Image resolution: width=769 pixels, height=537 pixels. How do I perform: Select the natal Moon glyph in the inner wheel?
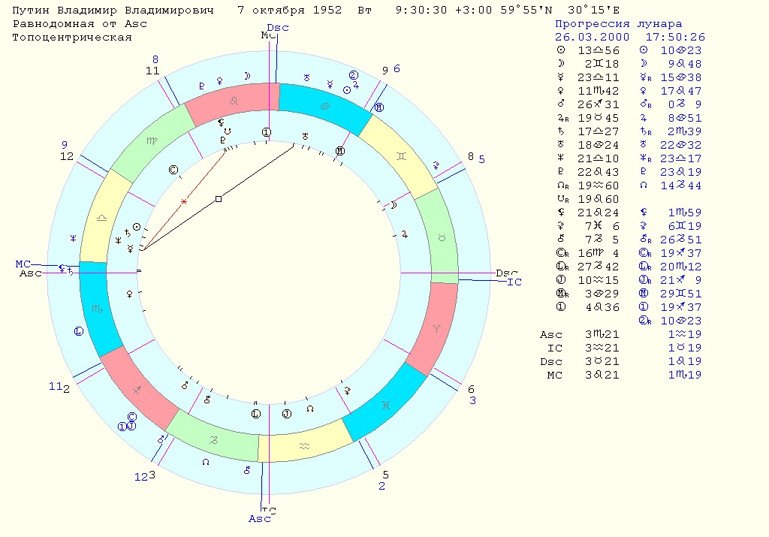click(394, 206)
